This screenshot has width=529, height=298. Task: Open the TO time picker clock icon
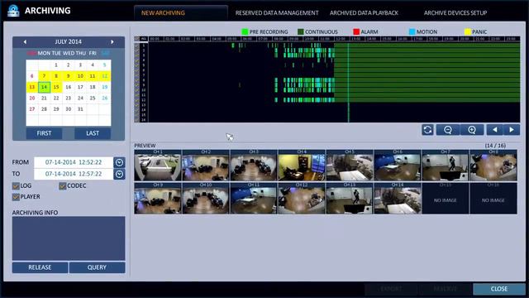[119, 174]
